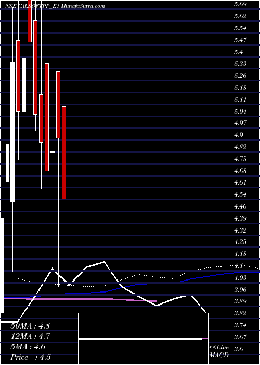Click the 5.33 price axis value
This screenshot has width=260, height=365.
pyautogui.click(x=240, y=64)
